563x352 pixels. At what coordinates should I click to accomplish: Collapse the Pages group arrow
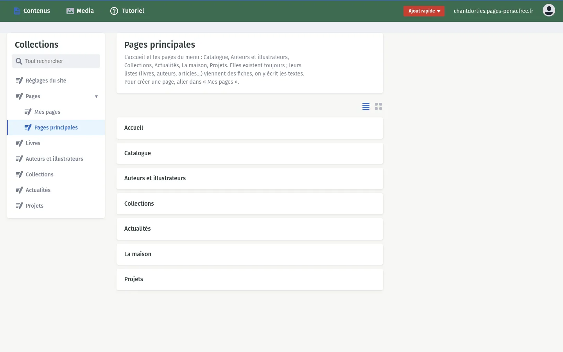pos(96,97)
